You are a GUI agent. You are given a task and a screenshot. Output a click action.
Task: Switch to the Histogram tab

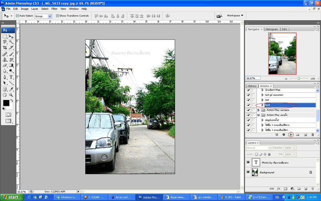[272, 29]
